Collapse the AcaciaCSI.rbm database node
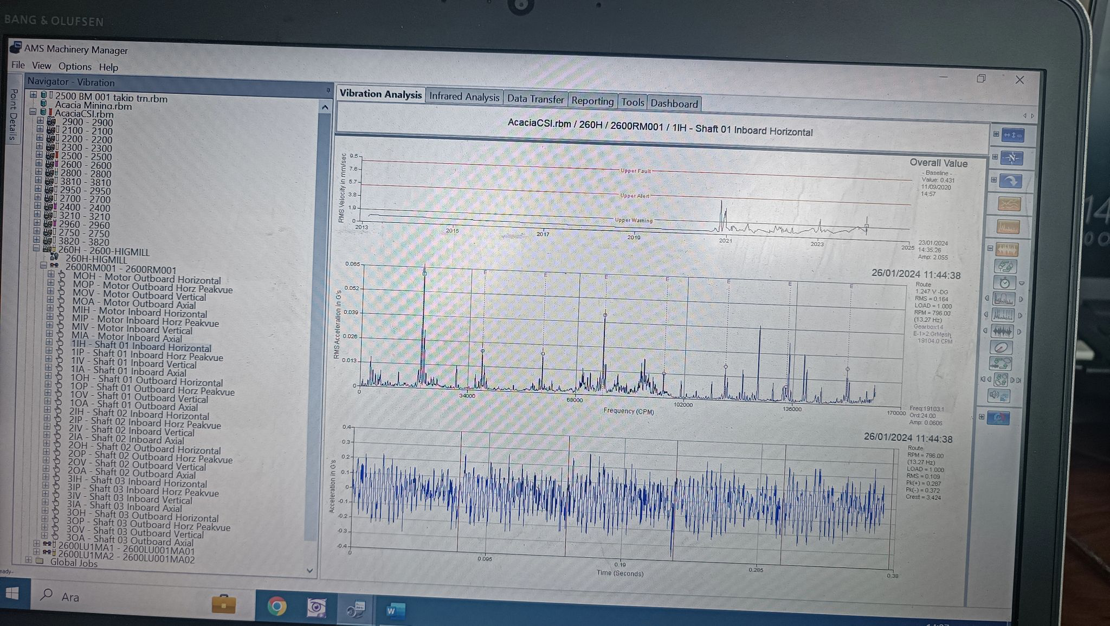This screenshot has width=1110, height=626. tap(33, 112)
